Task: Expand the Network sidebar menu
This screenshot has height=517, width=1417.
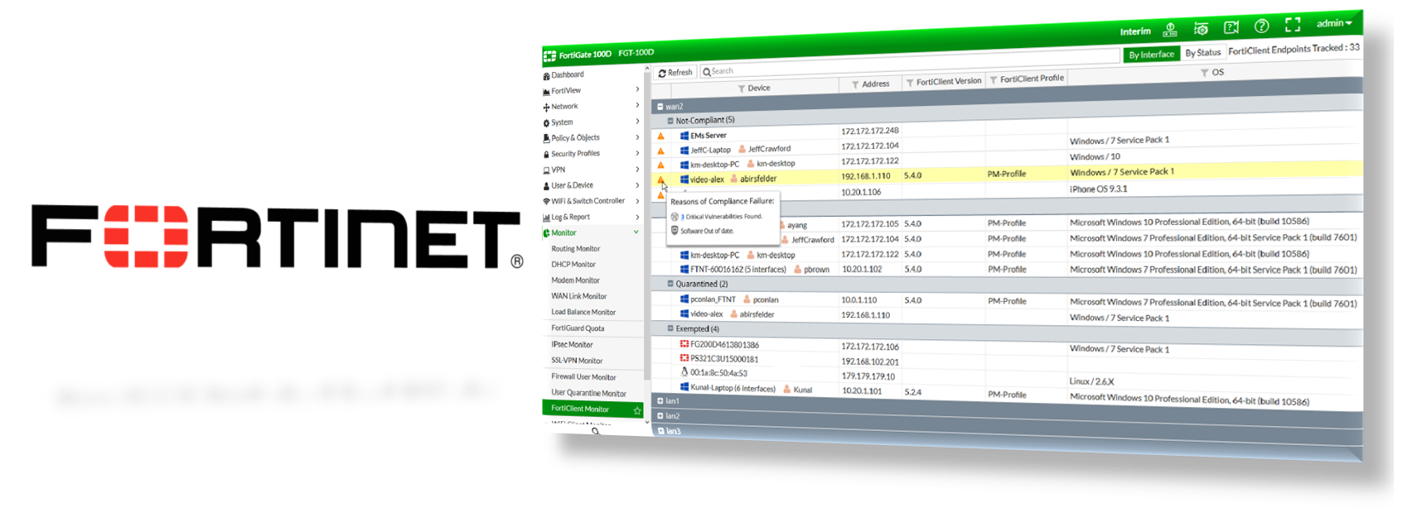Action: tap(591, 107)
